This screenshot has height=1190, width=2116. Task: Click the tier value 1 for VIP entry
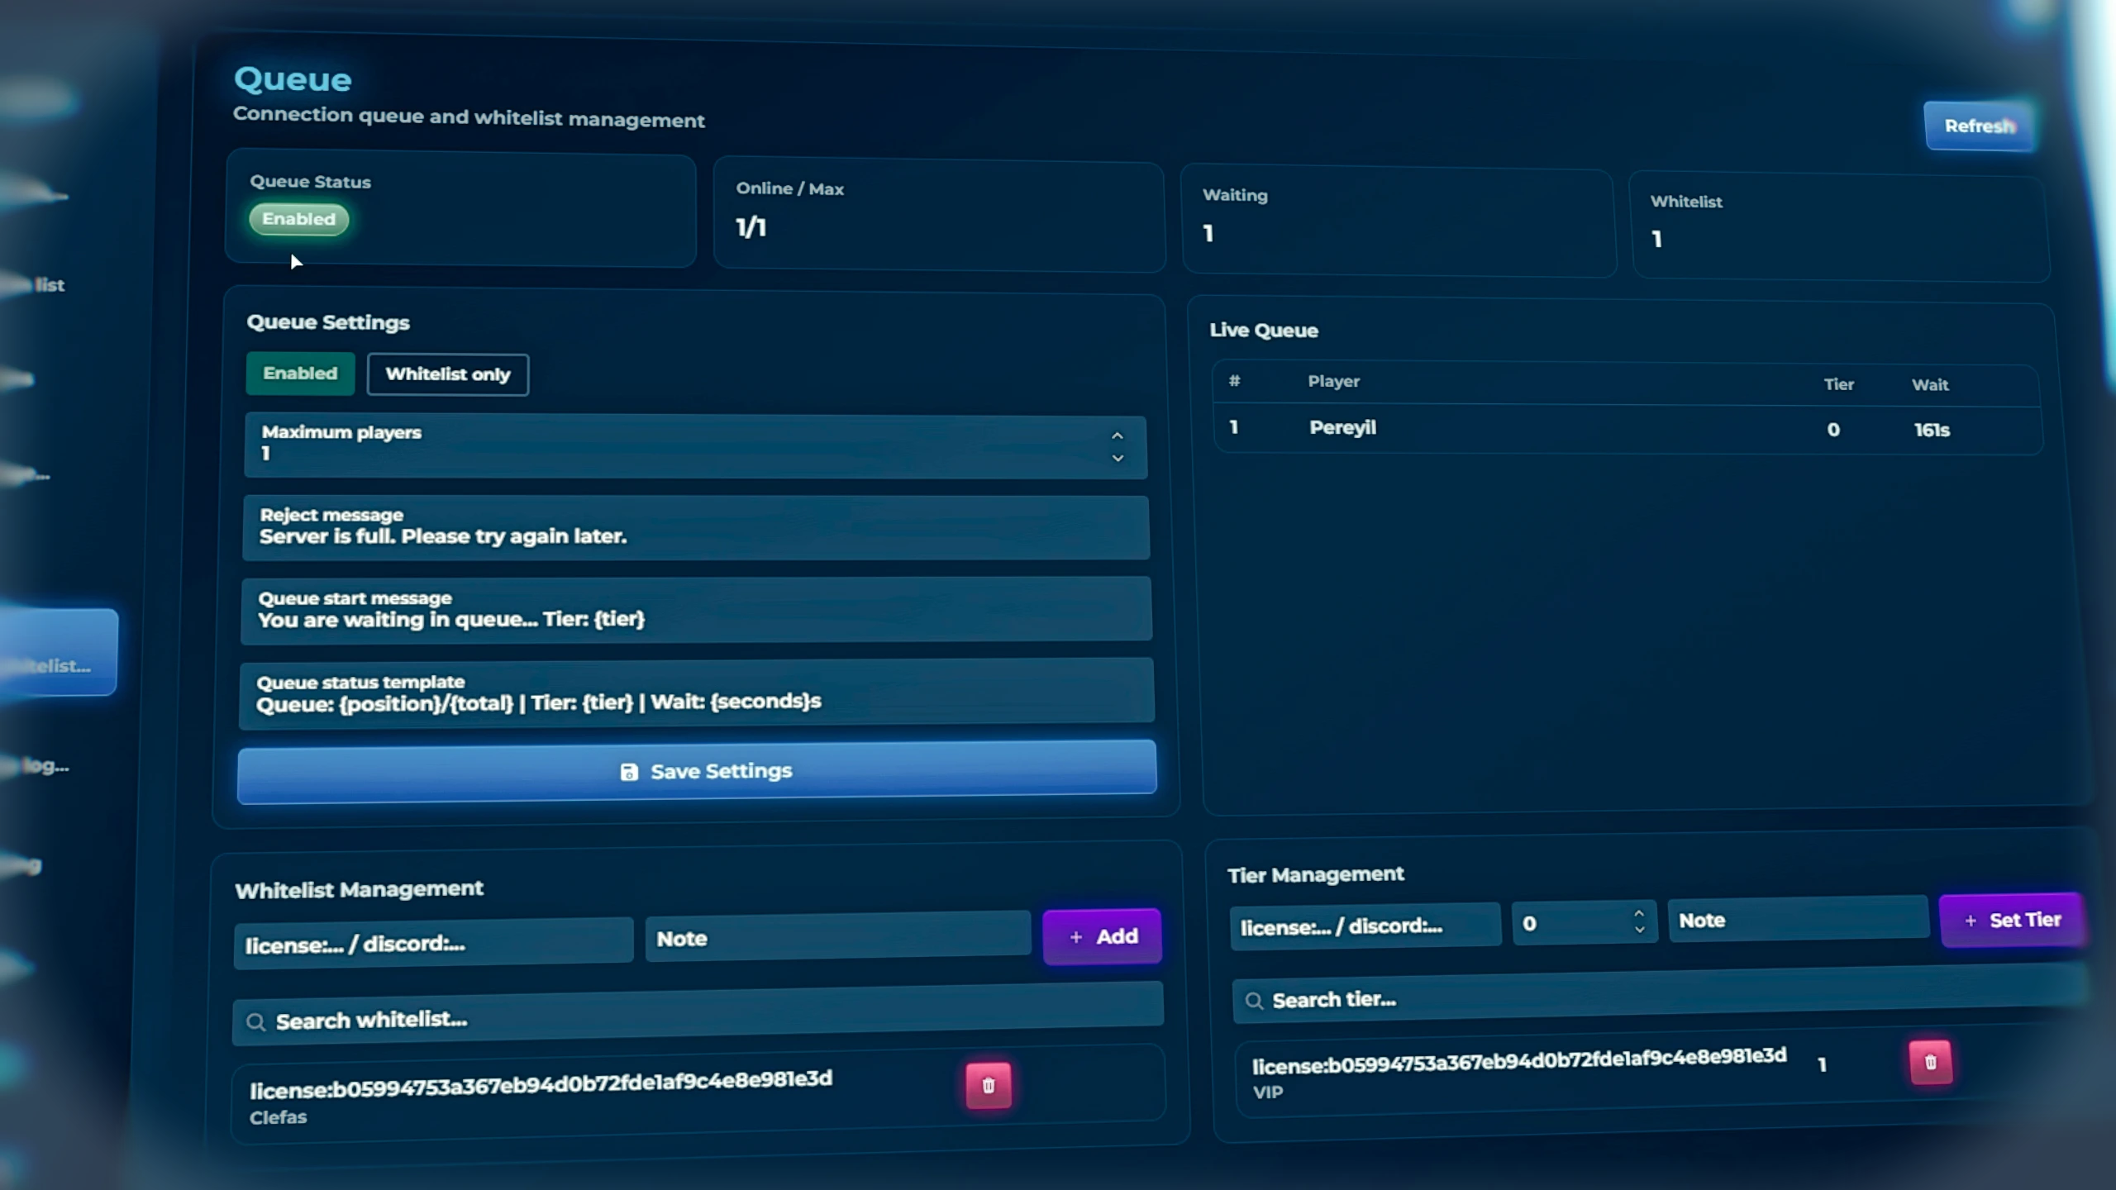(x=1822, y=1064)
